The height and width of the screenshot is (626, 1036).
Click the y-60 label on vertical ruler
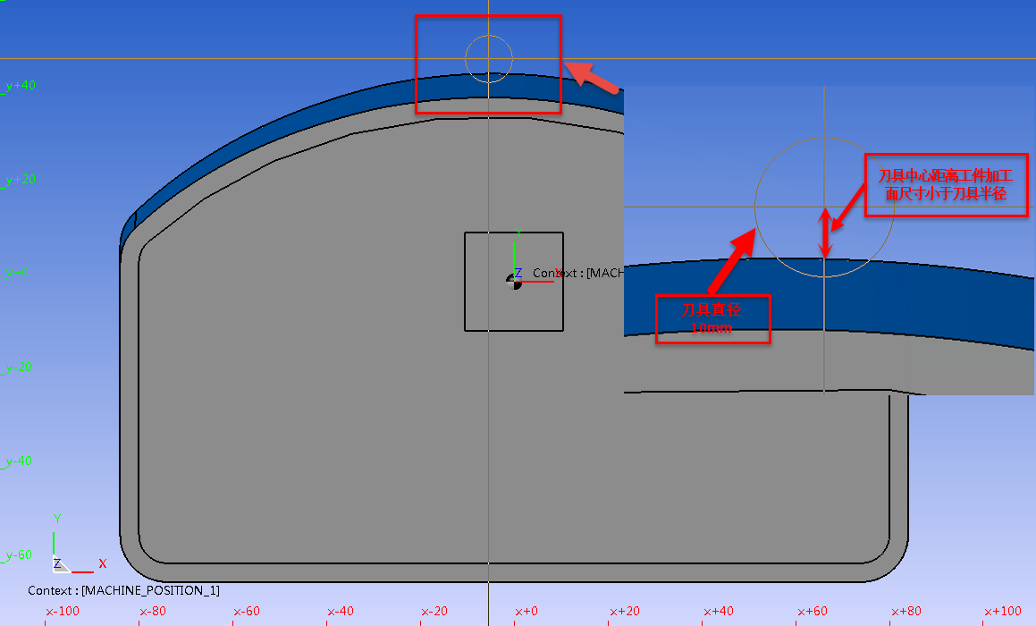point(19,555)
